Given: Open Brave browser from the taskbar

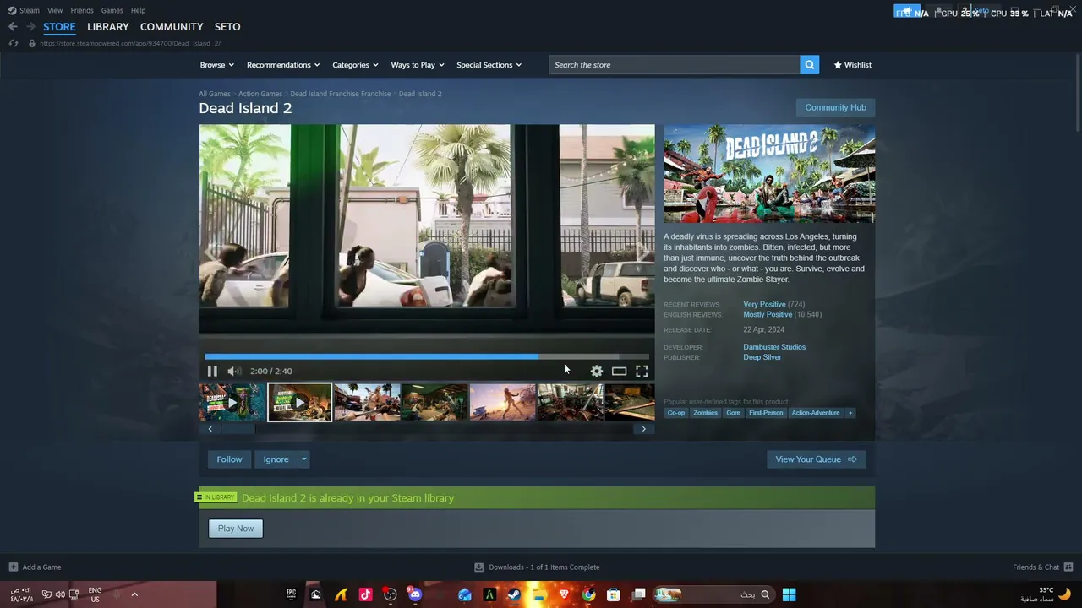Looking at the screenshot, I should [564, 594].
